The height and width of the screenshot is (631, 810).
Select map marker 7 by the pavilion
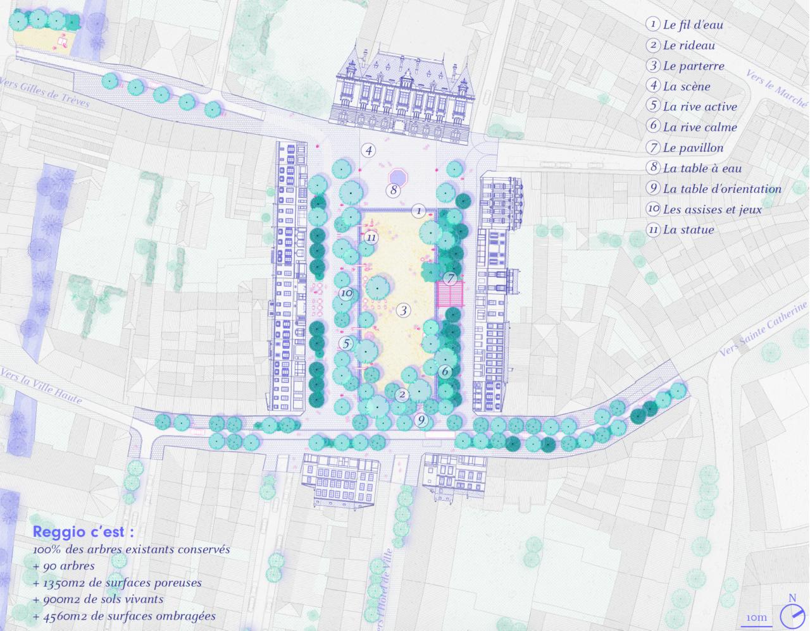[x=450, y=278]
